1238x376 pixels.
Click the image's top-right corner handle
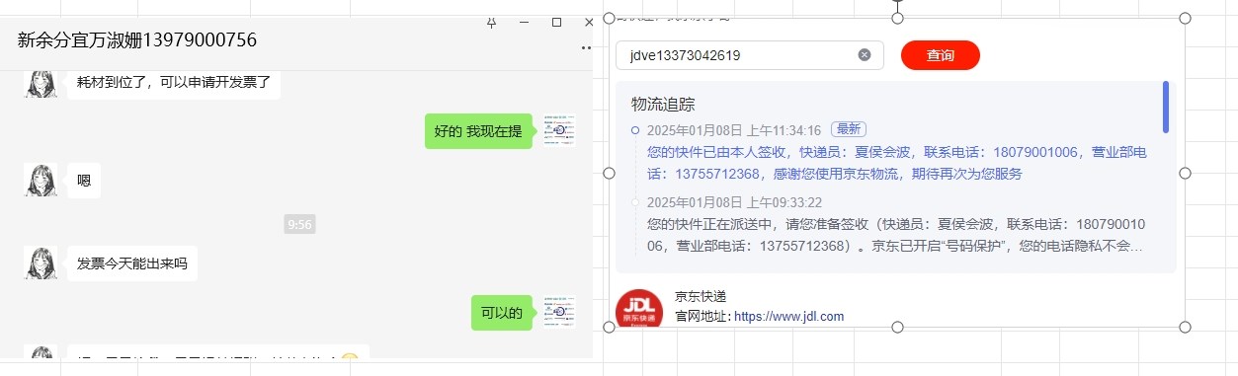coord(1186,19)
